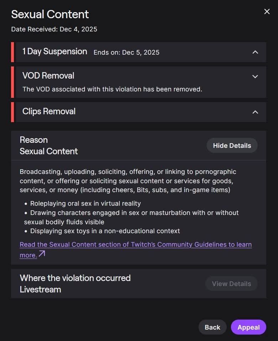Click the Hide Details button
Screen dimensions: 278x341
coord(232,145)
